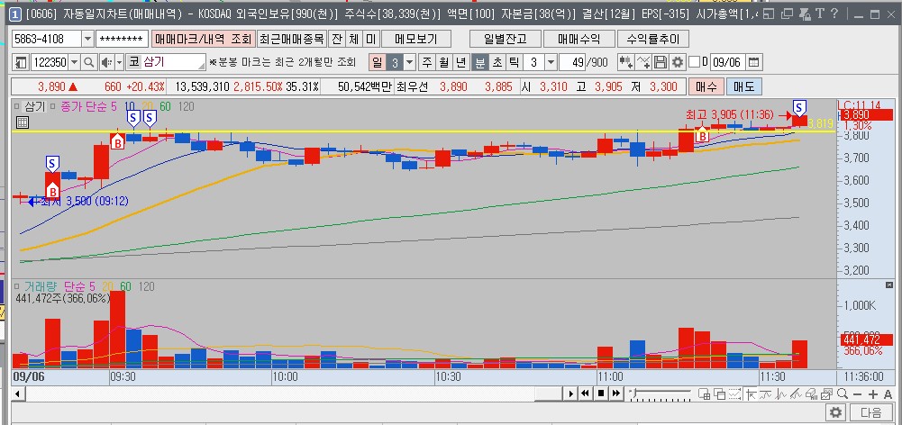902x425 pixels.
Task: Open the gear settings next to 다음 button
Action: pos(835,412)
